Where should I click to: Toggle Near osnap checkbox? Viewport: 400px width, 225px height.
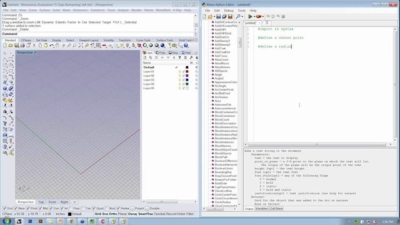coord(16,208)
